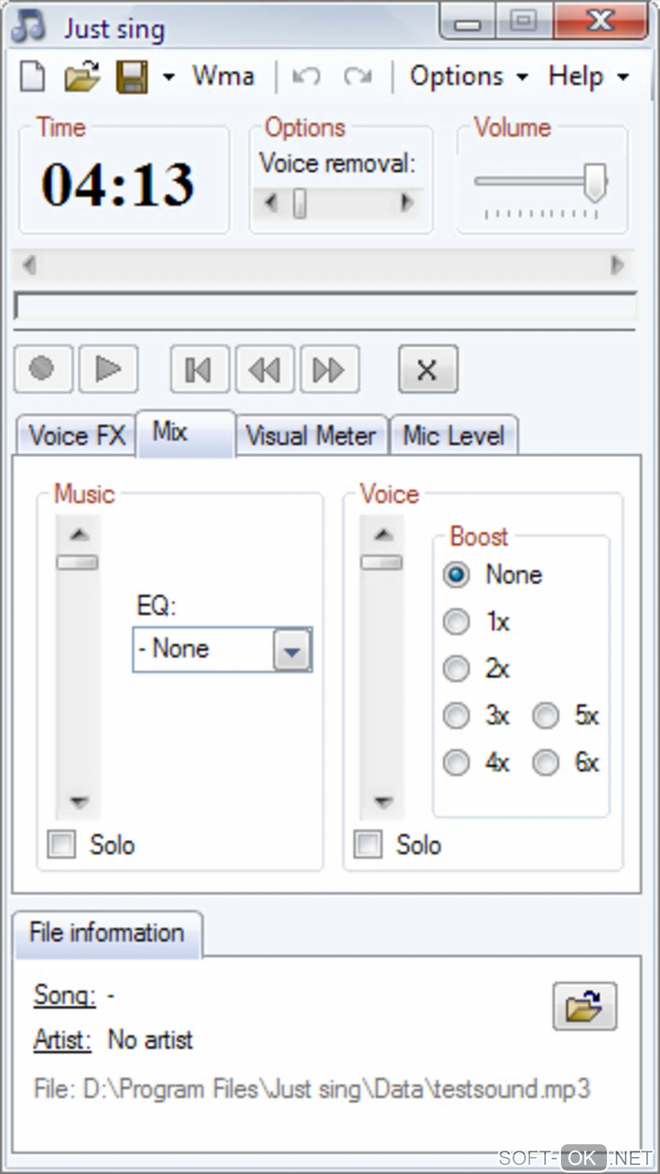Click the Rewind button
660x1174 pixels.
point(265,370)
